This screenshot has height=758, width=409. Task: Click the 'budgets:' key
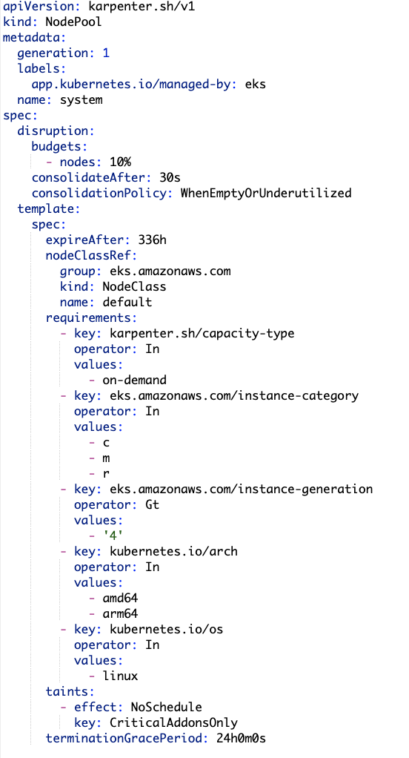point(59,146)
